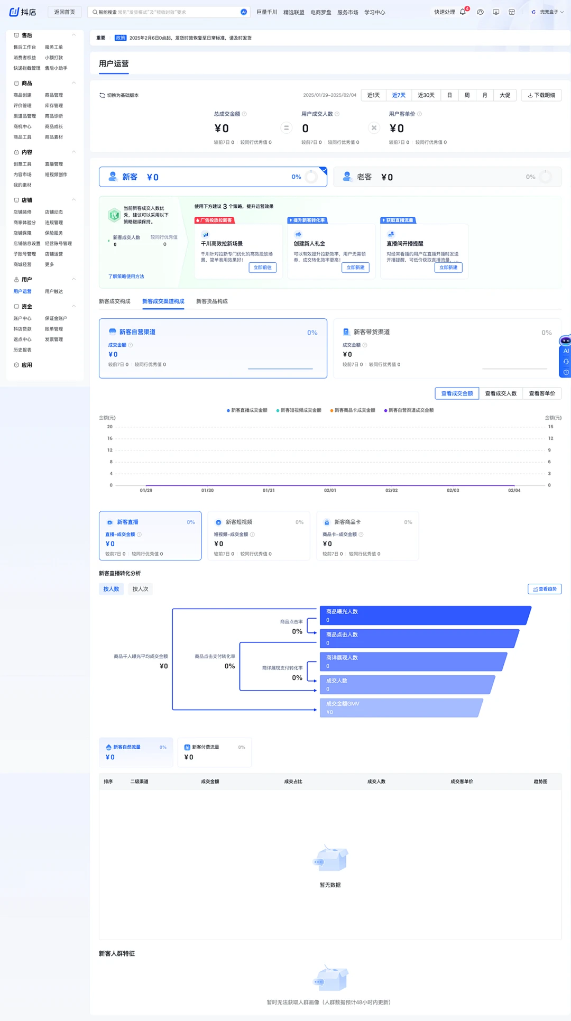Collapse the 资金 sidebar section
Image resolution: width=571 pixels, height=1021 pixels.
coord(73,306)
